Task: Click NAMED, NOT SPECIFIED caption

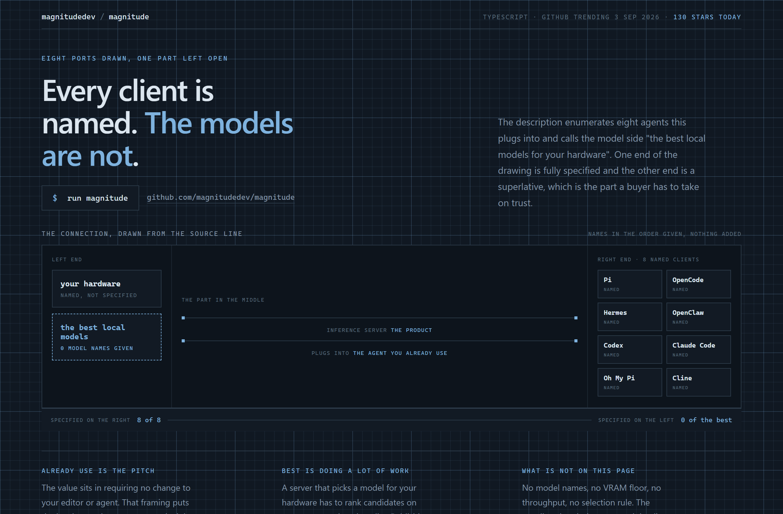Action: click(99, 295)
